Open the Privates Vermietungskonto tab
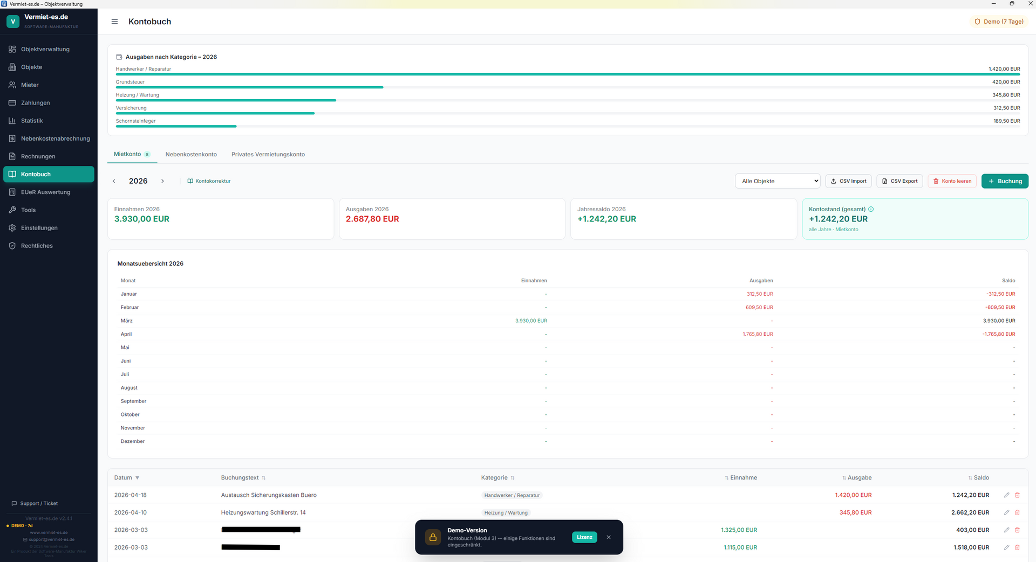Screen dimensions: 1036x562 point(268,154)
